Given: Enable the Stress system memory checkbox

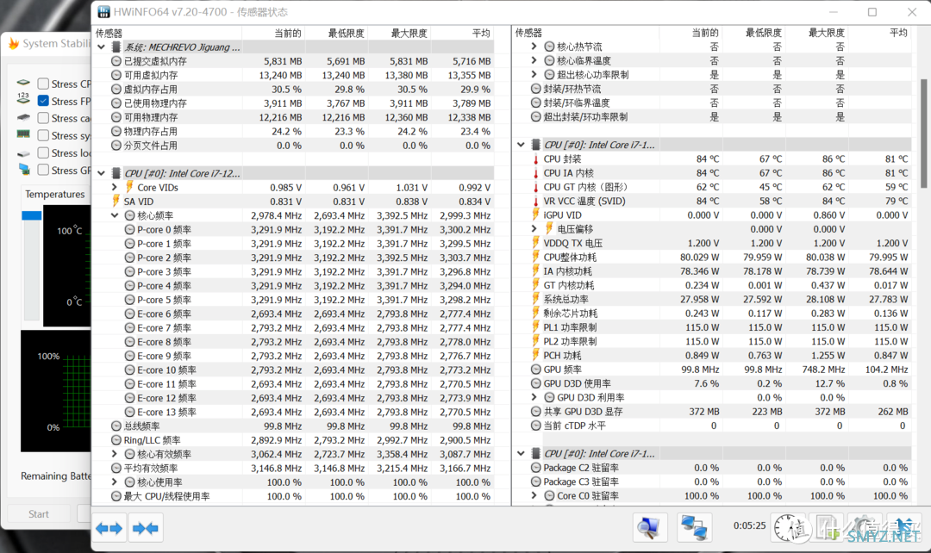Looking at the screenshot, I should [43, 135].
